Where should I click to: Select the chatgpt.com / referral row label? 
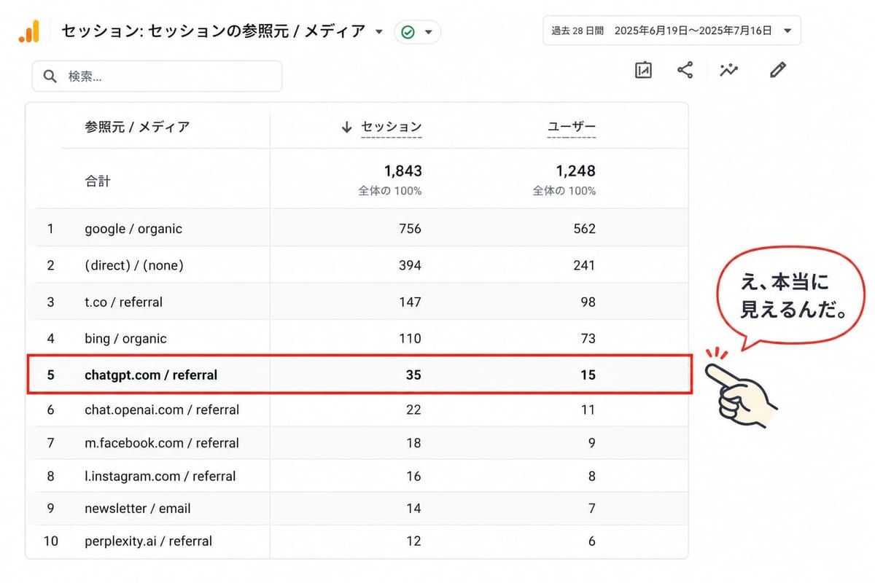pyautogui.click(x=151, y=375)
